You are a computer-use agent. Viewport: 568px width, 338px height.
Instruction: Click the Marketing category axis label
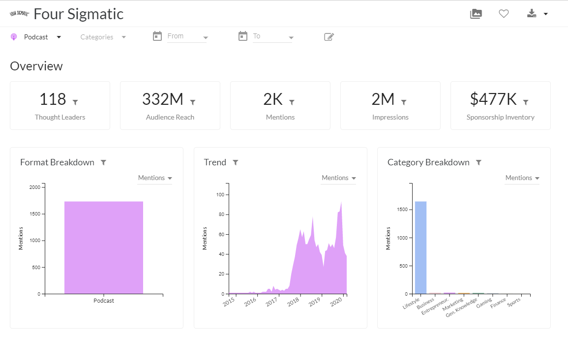[x=453, y=305]
